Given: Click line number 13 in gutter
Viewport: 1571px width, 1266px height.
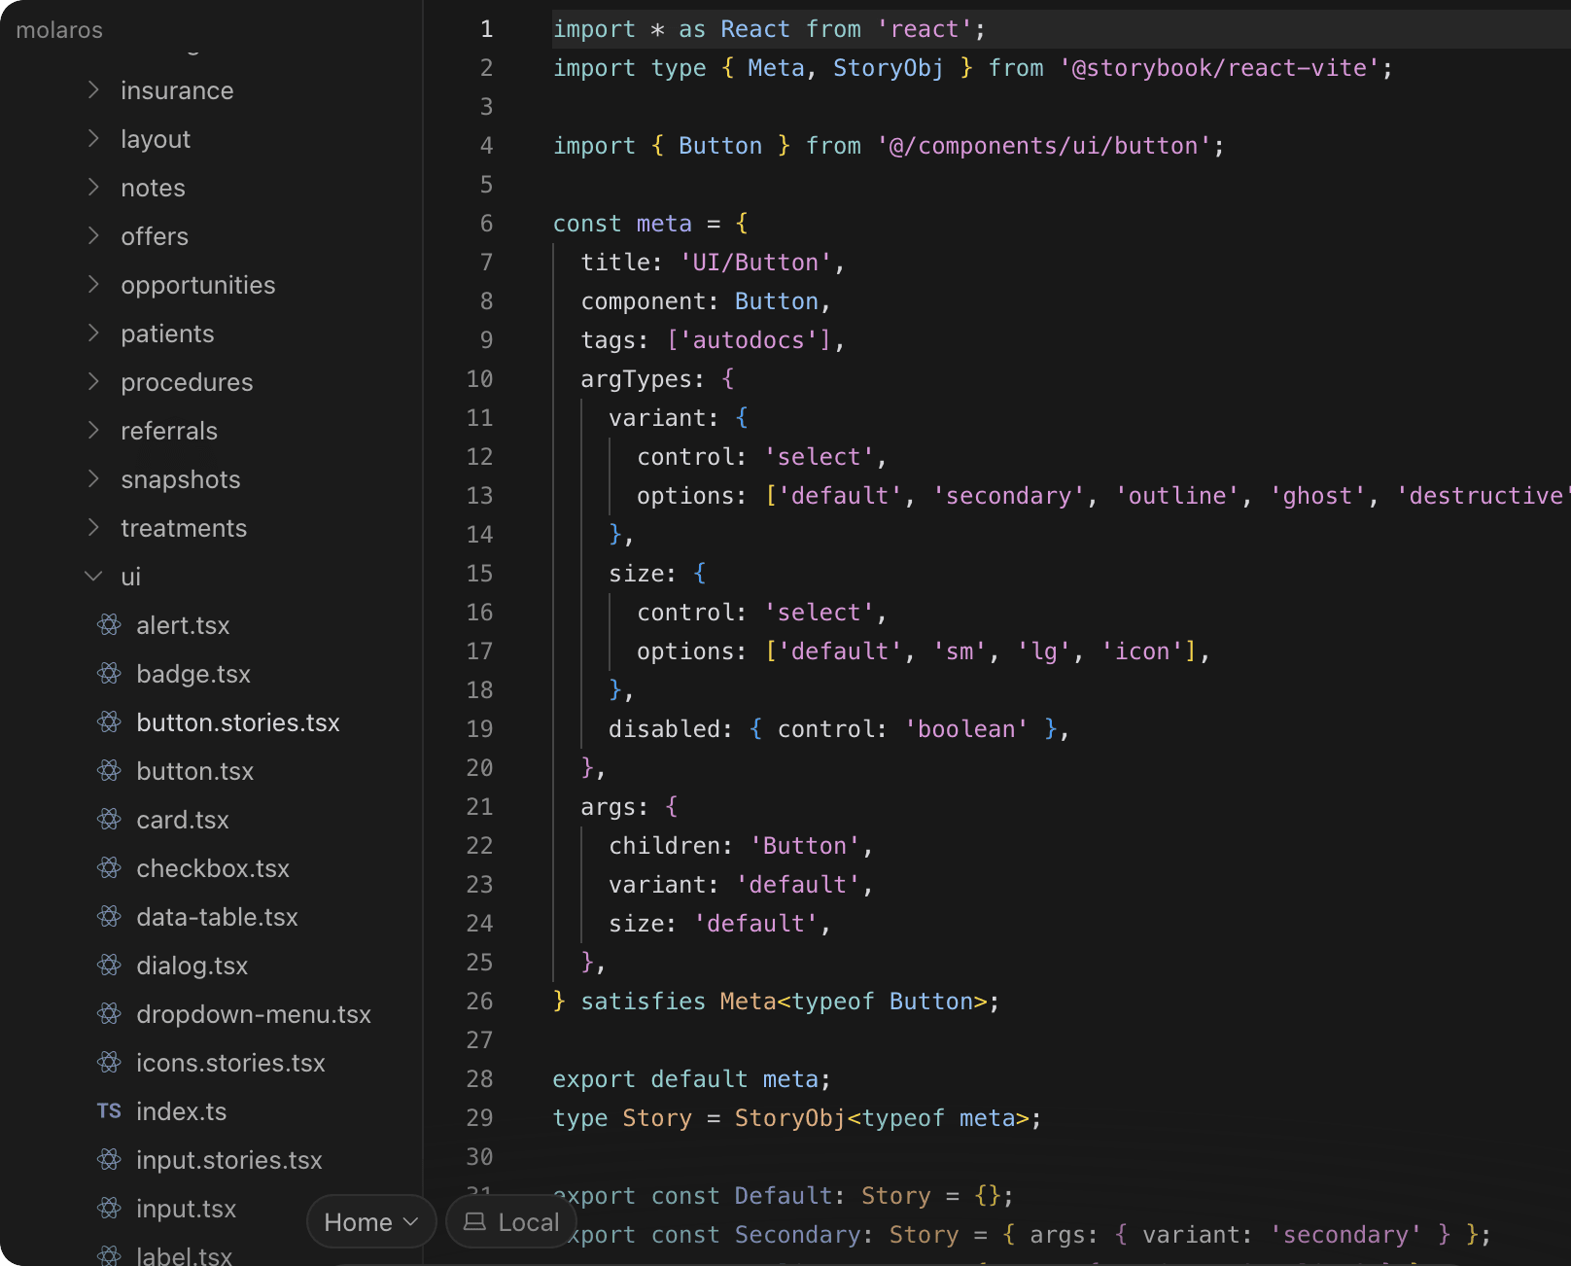Looking at the screenshot, I should 479,496.
